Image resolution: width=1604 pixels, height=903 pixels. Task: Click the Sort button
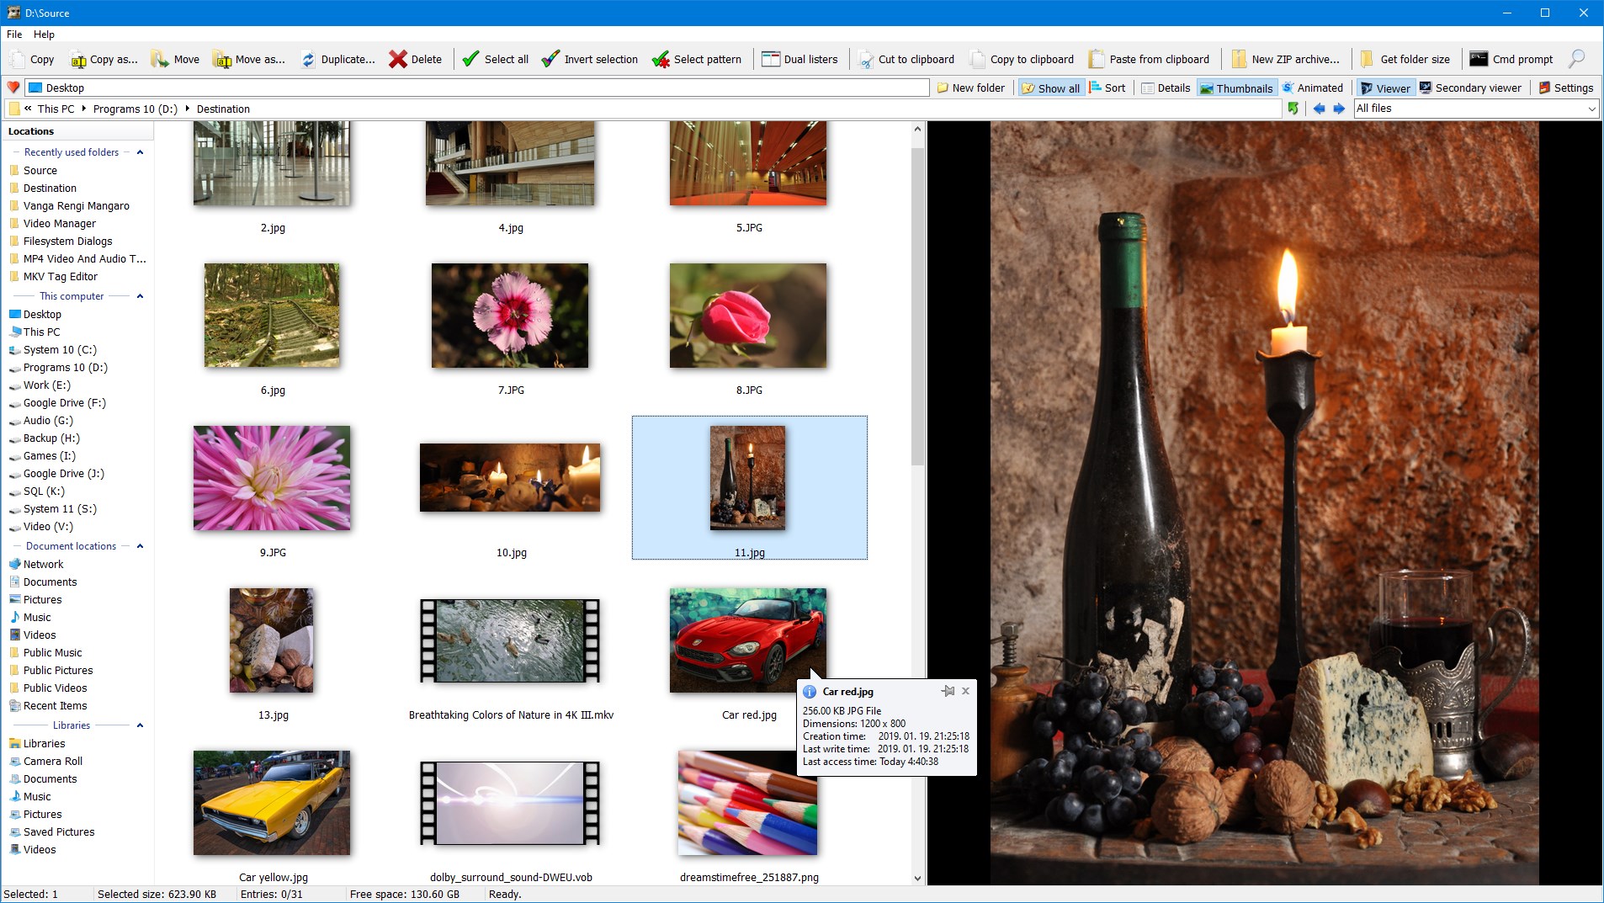1107,88
